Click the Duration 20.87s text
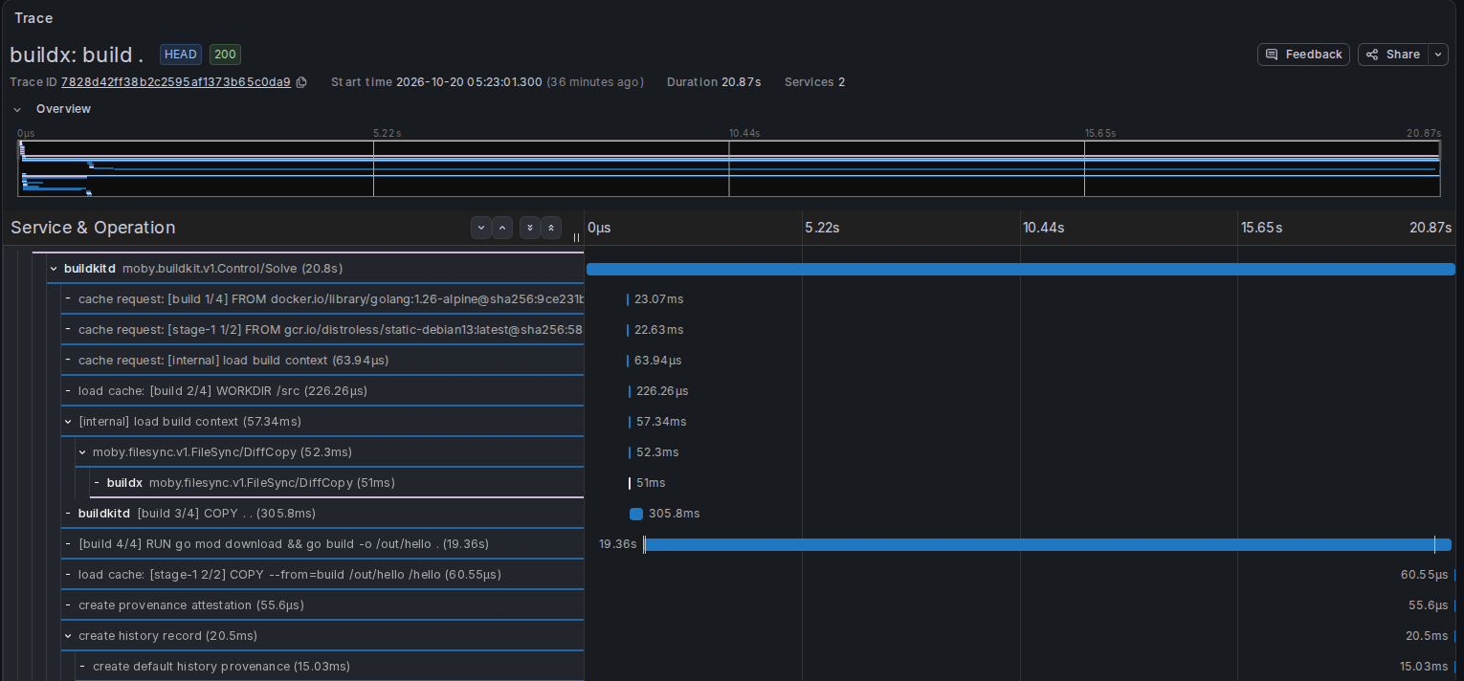 pyautogui.click(x=714, y=82)
